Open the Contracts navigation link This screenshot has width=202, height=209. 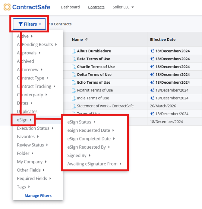pos(96,7)
